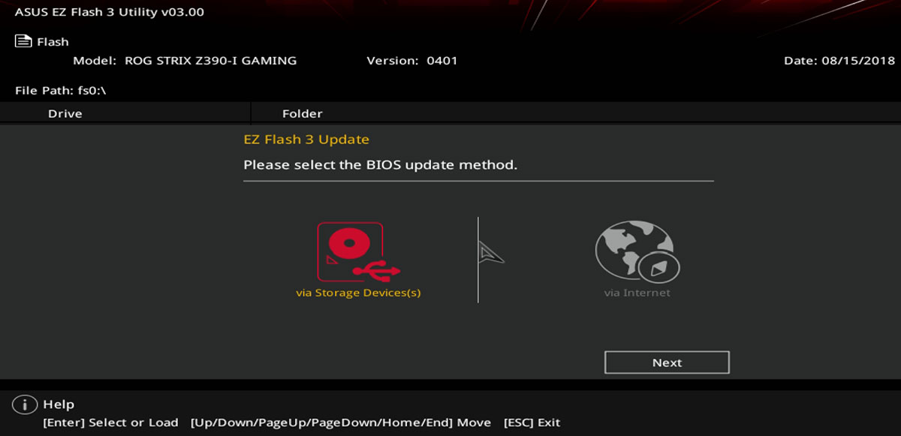Click the File Path fs0:\ field

pos(60,91)
